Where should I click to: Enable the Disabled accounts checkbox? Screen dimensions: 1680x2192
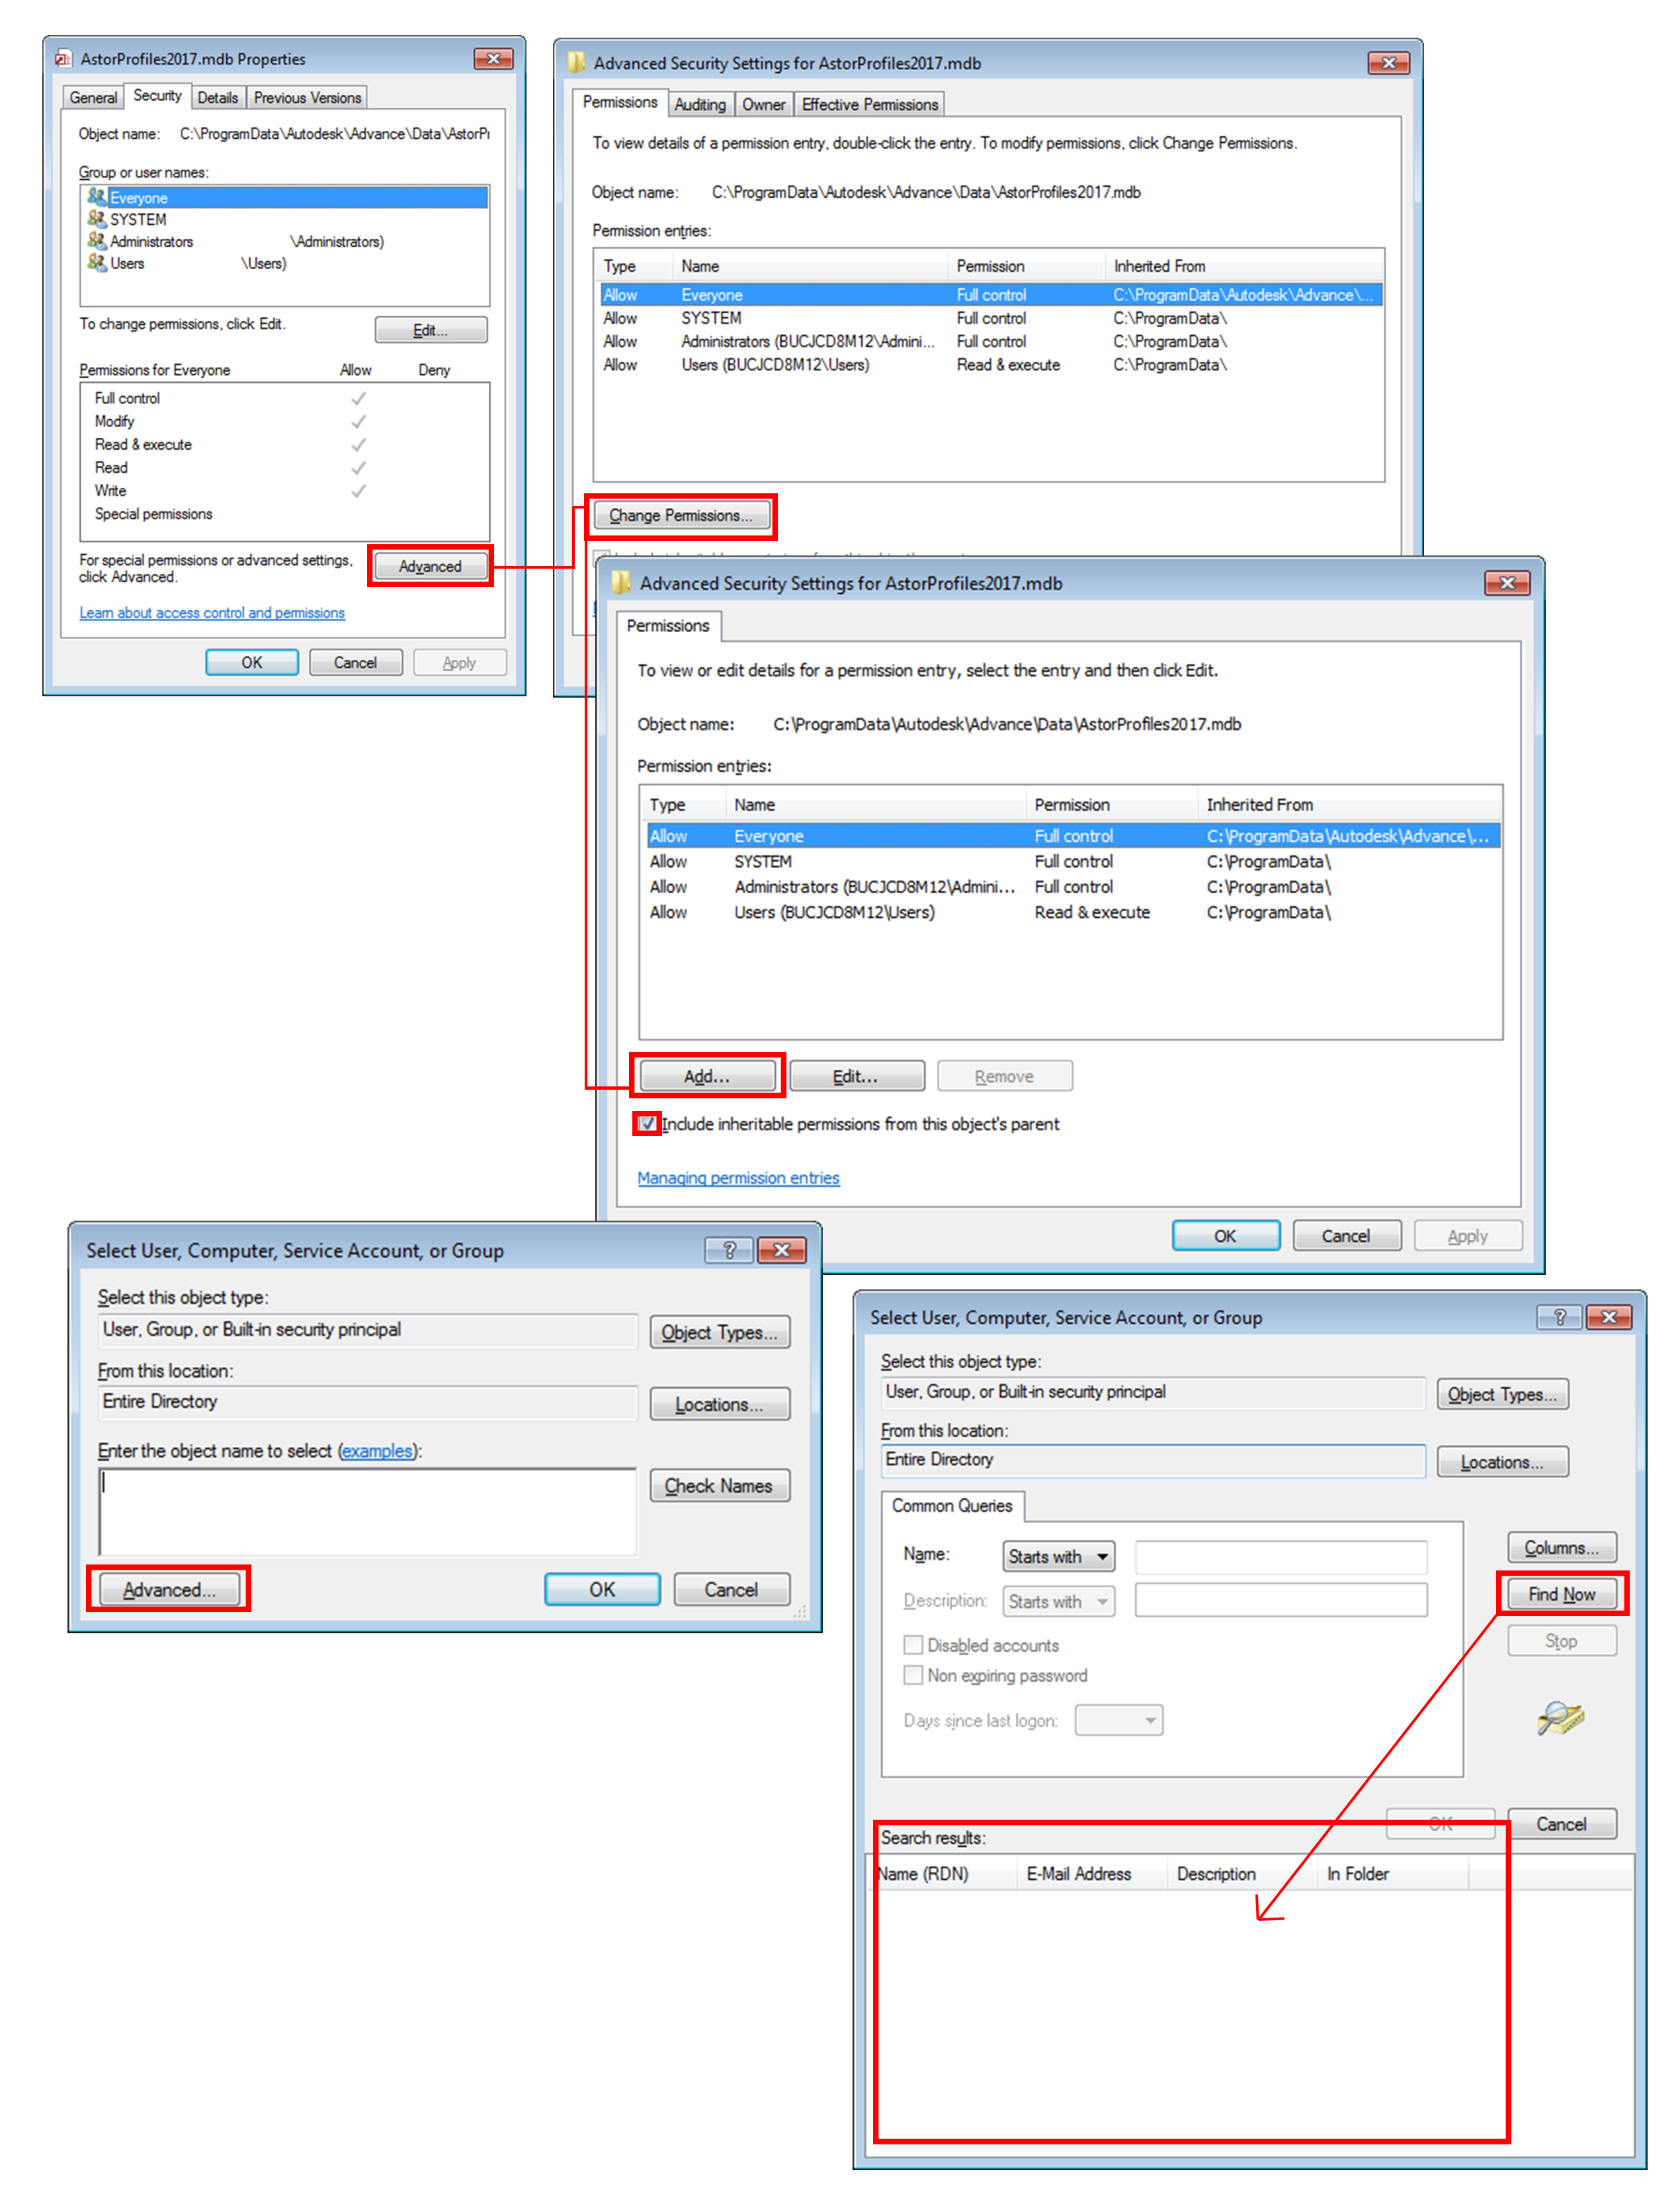tap(913, 1644)
